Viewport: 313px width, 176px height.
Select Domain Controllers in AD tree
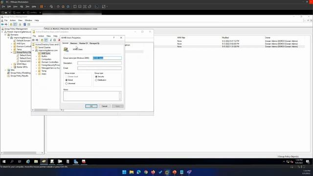click(x=50, y=62)
